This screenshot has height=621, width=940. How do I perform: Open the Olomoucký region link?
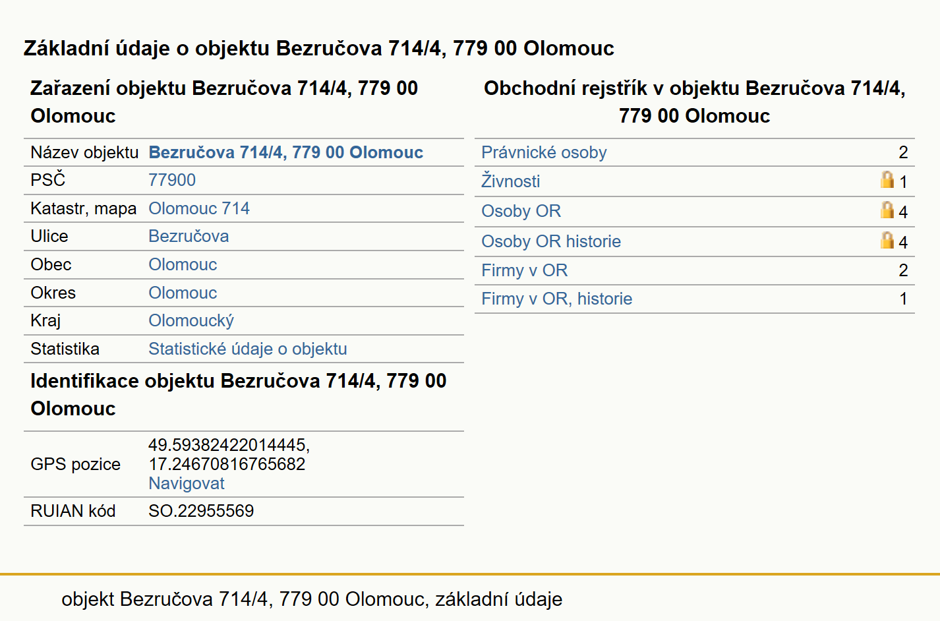click(x=191, y=321)
